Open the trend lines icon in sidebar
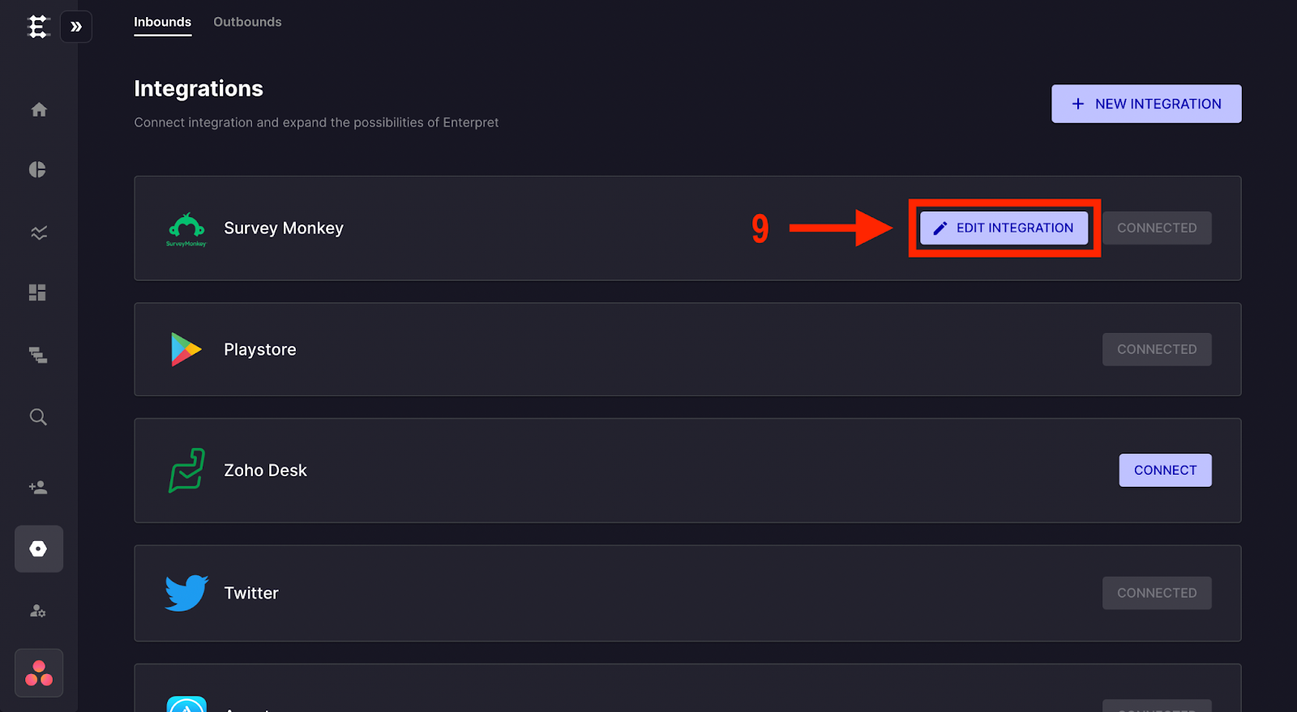Screen dimensions: 1297x712 (39, 232)
